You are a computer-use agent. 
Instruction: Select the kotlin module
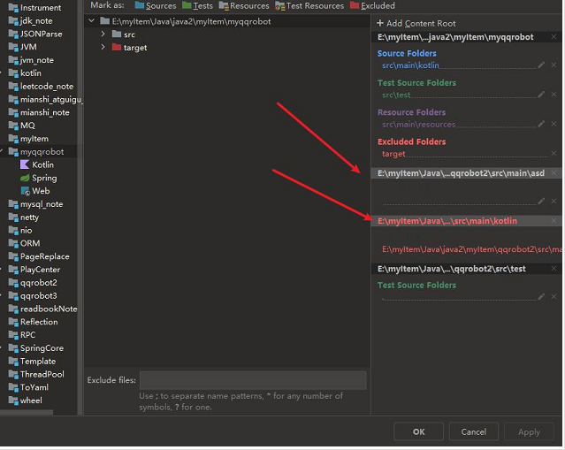coord(25,73)
